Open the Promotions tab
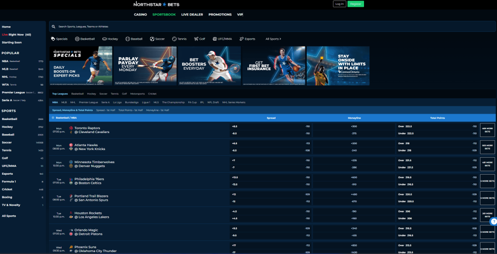 click(220, 15)
